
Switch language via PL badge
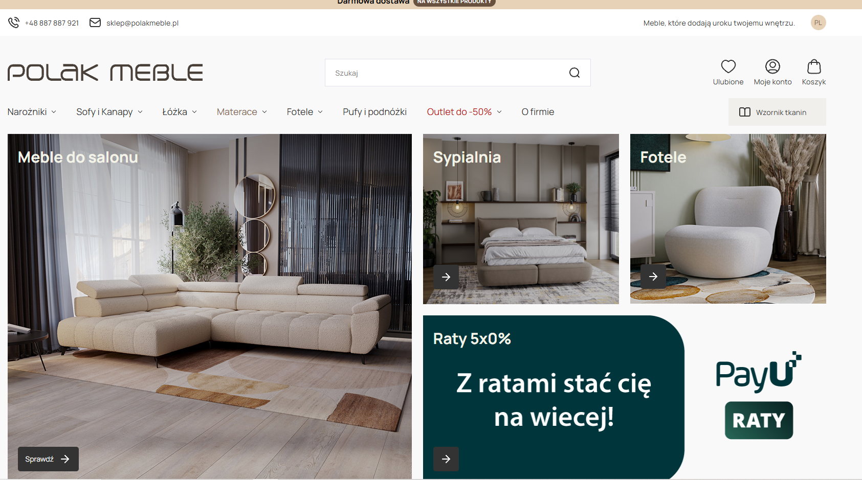pos(818,23)
